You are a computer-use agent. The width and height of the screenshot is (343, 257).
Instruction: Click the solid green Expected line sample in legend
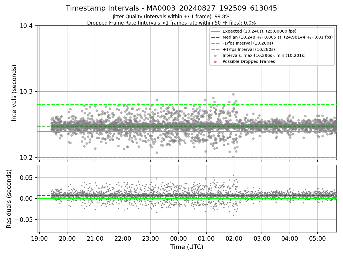(x=216, y=31)
